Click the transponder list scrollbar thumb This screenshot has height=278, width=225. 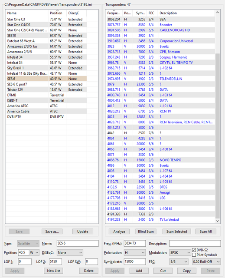coord(217,136)
